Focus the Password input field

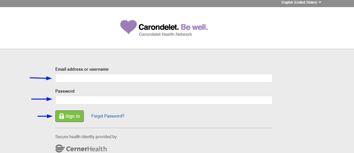(164, 100)
